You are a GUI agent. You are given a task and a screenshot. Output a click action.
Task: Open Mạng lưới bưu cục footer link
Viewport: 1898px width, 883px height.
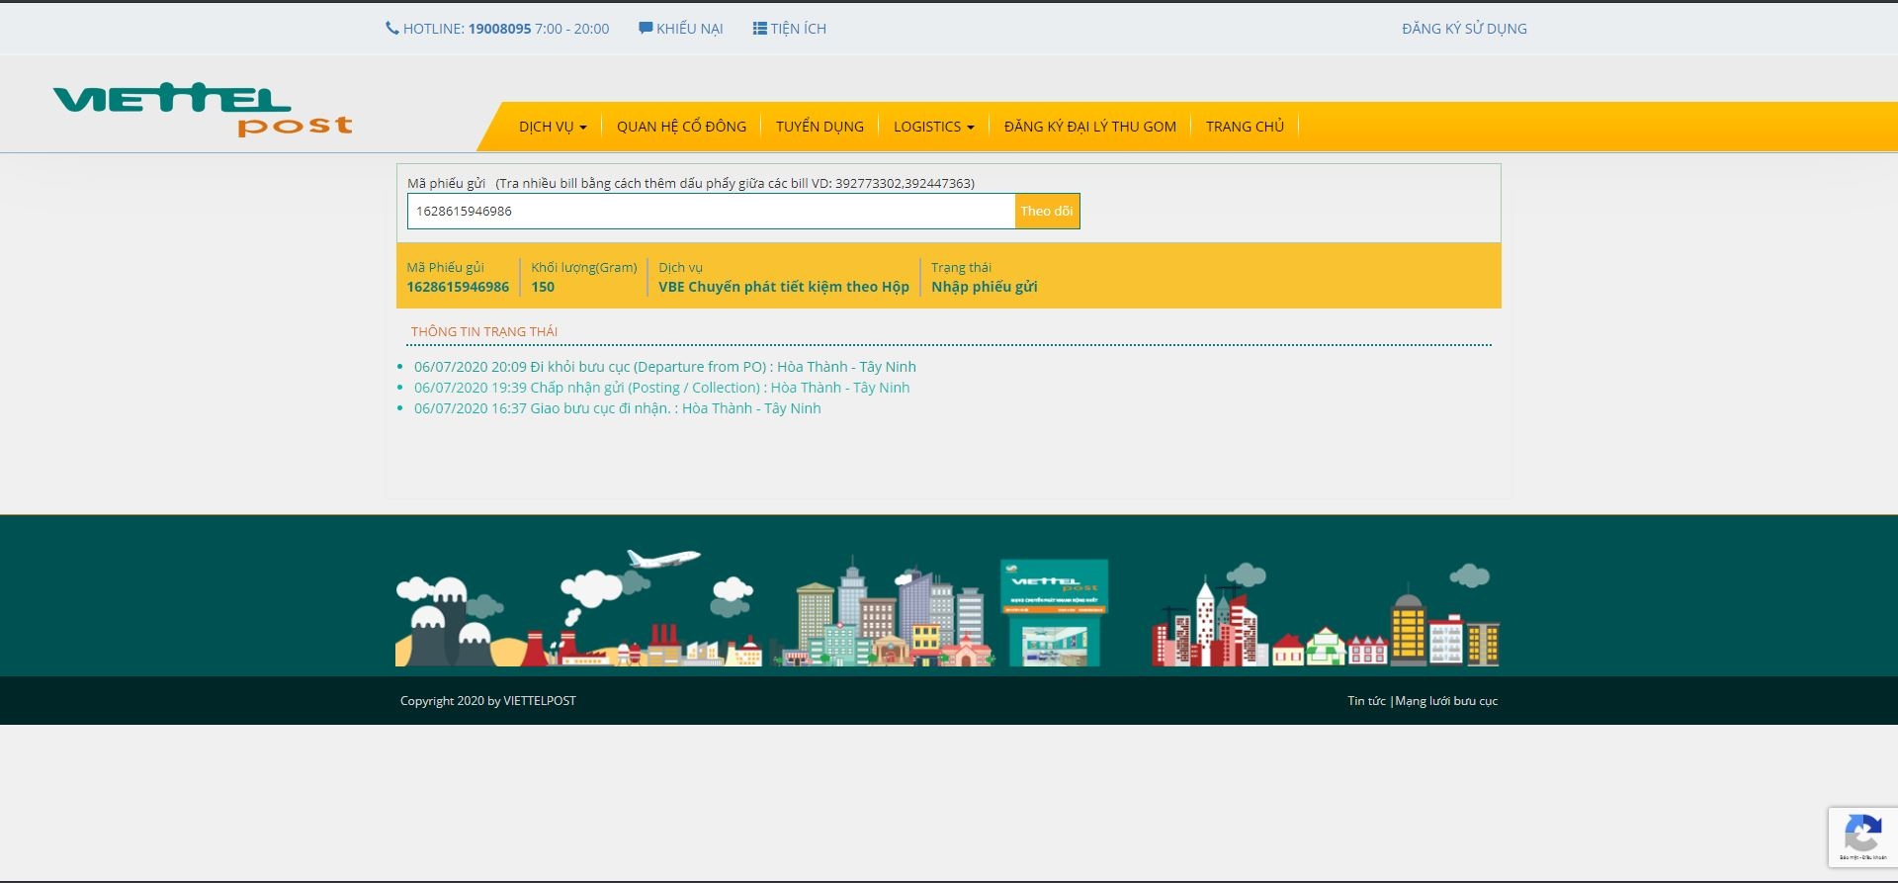1446,701
